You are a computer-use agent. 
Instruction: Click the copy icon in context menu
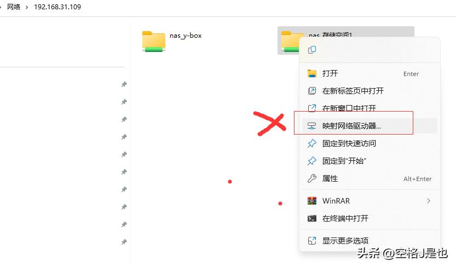[312, 50]
